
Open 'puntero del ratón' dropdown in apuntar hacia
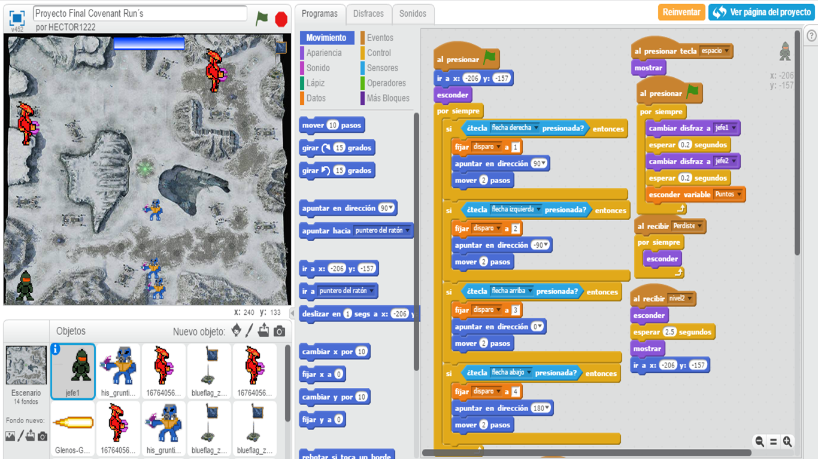click(408, 230)
